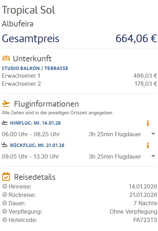The width and height of the screenshot is (158, 231).
Task: Click the checkmark icon next to Rückreise
Action: 5,195
